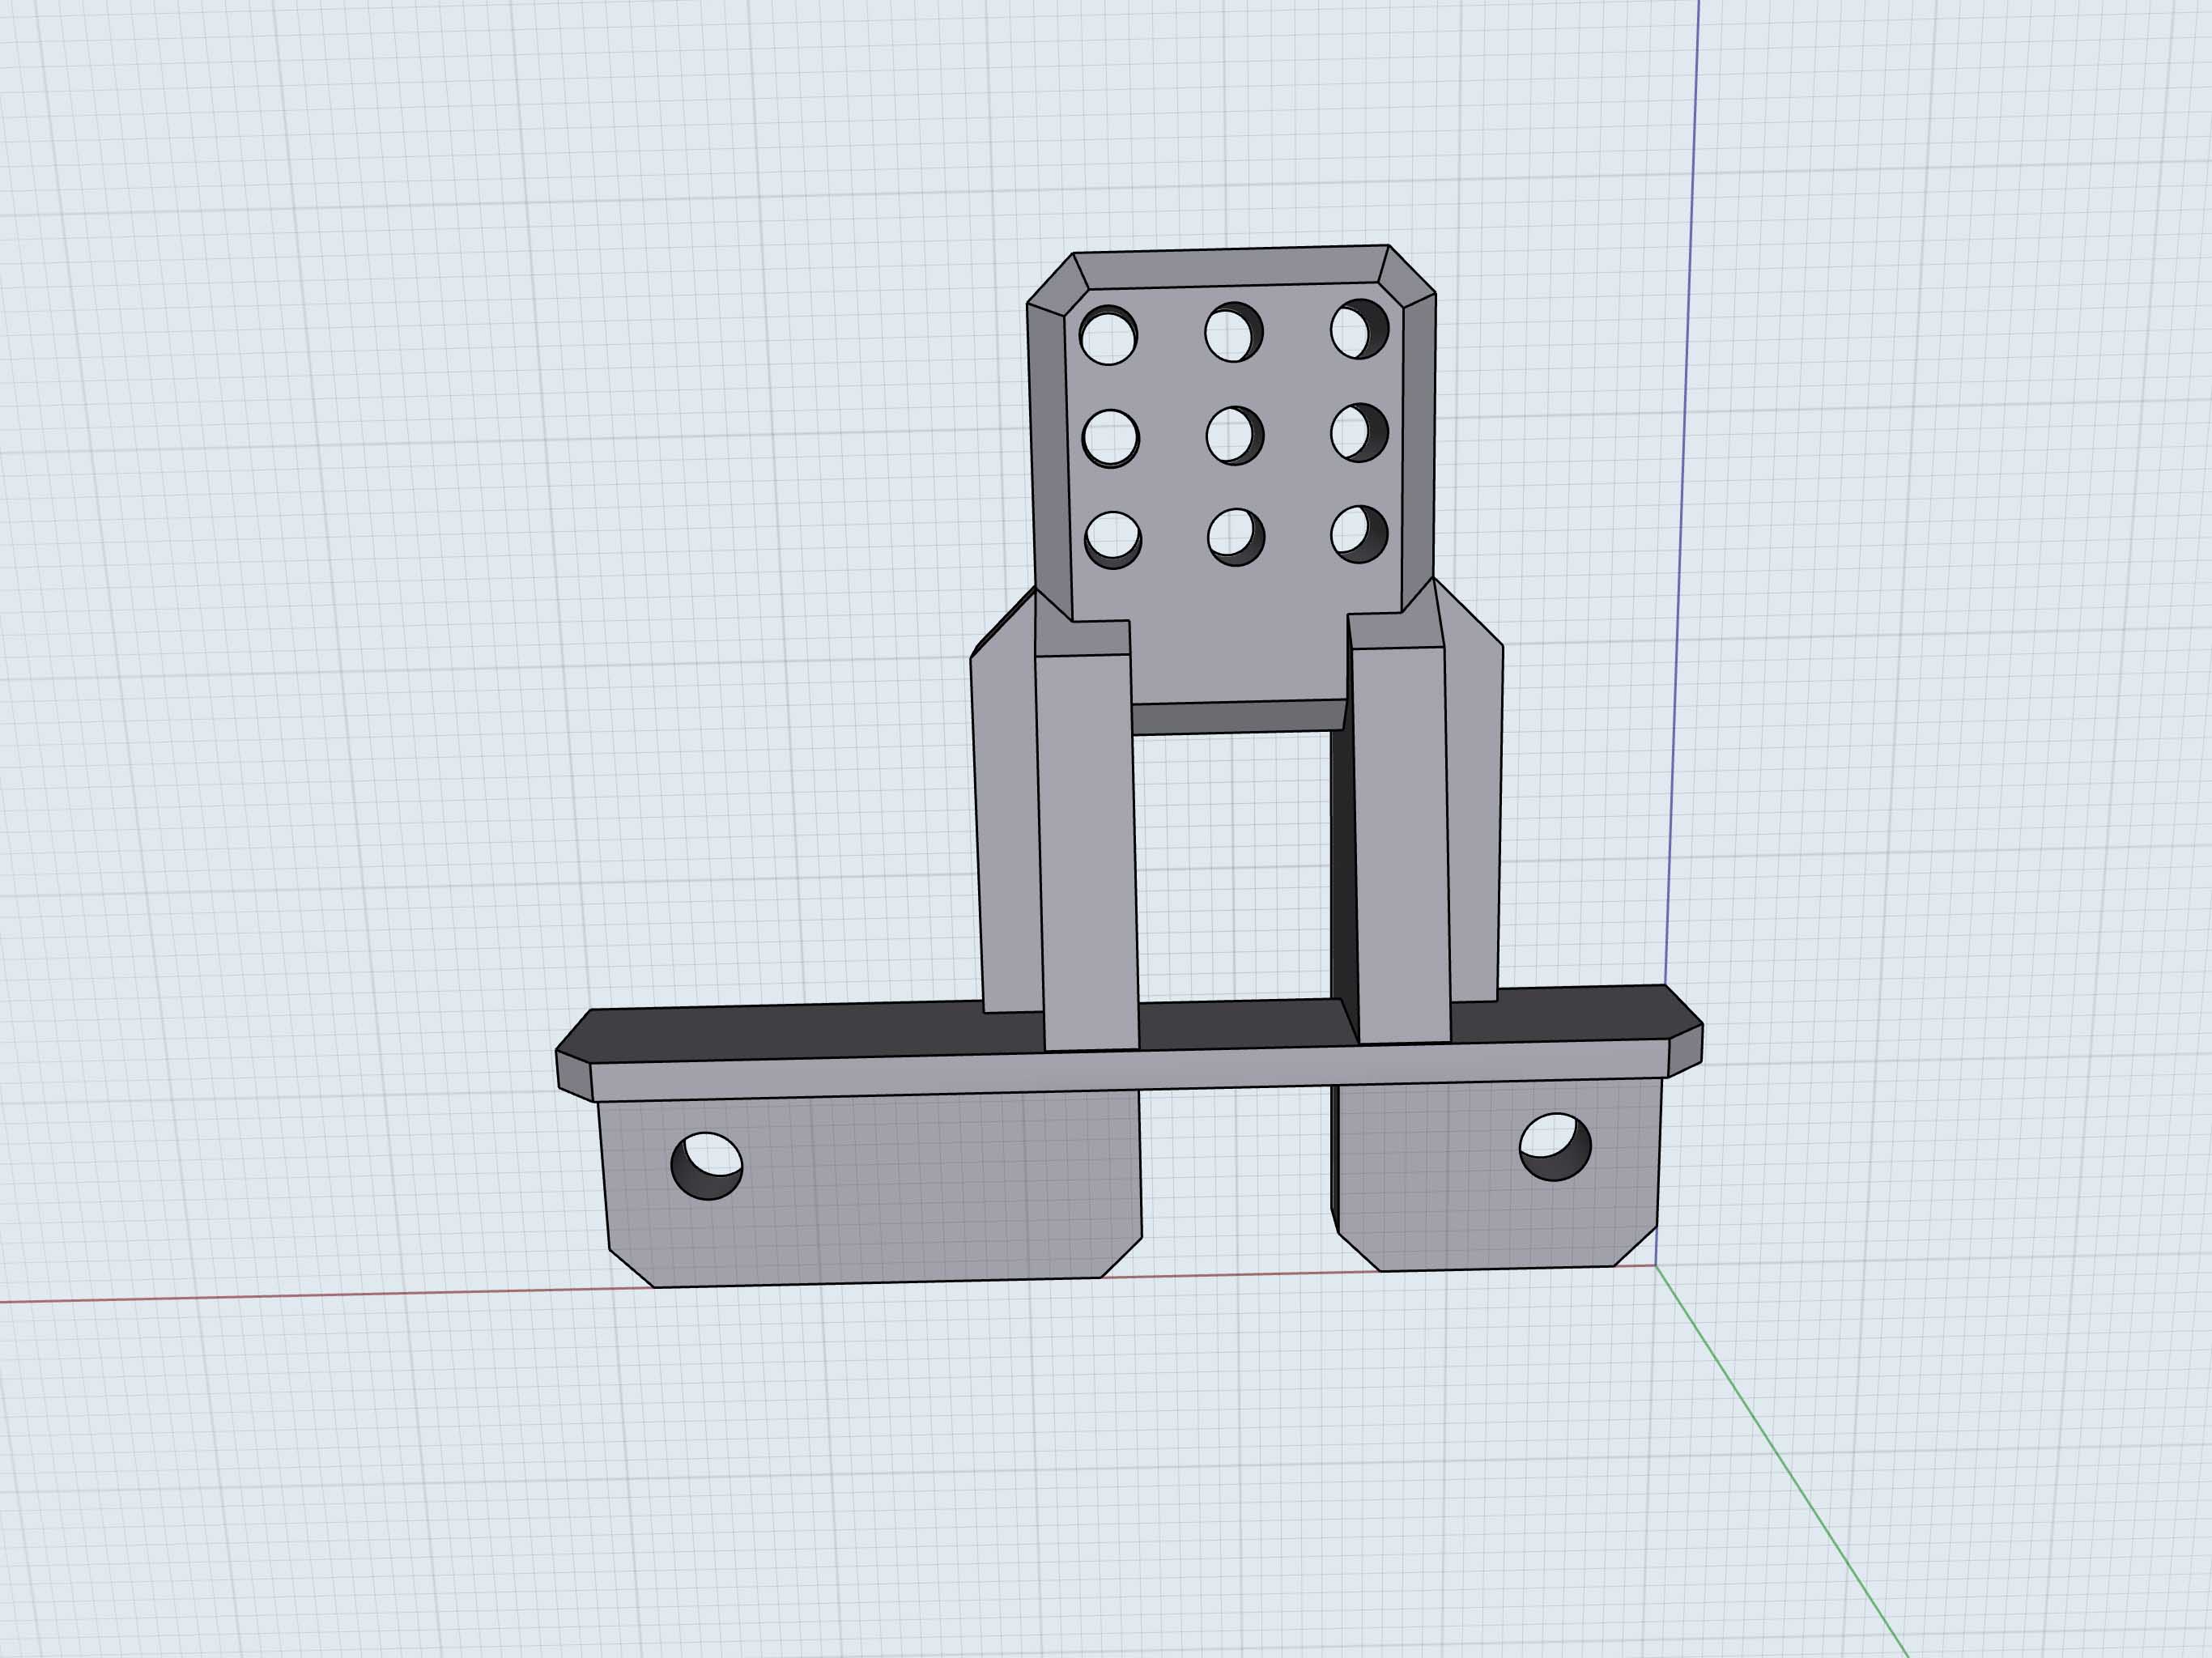Image resolution: width=2212 pixels, height=1658 pixels.
Task: Select the bottom-right hole of the nine-hole grid
Action: [x=1359, y=534]
